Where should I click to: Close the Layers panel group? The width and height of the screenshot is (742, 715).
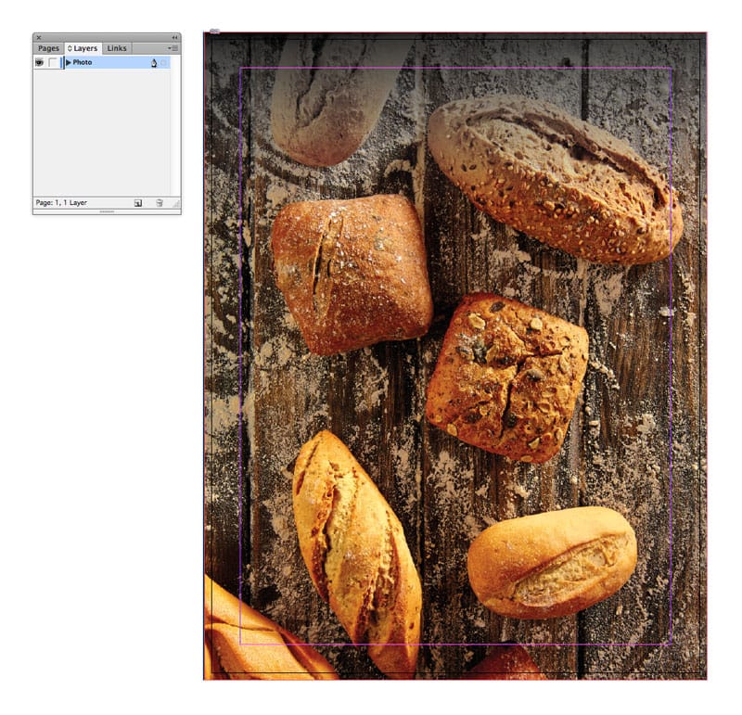[39, 38]
